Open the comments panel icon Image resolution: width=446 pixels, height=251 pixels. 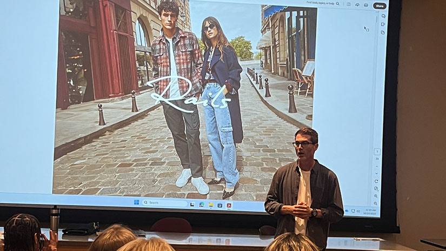pos(383,16)
